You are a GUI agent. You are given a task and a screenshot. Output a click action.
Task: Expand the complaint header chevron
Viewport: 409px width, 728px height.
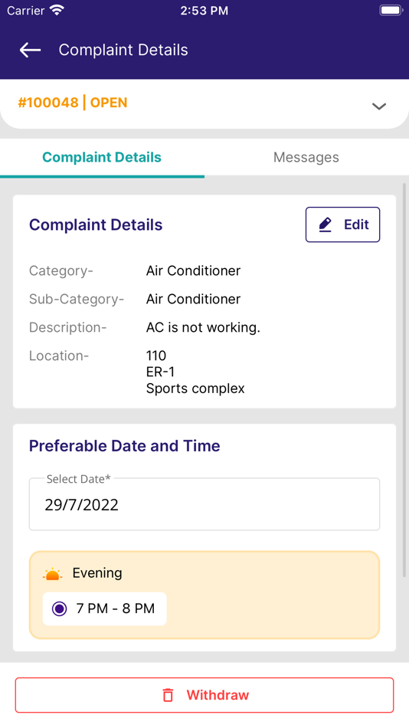coord(379,107)
